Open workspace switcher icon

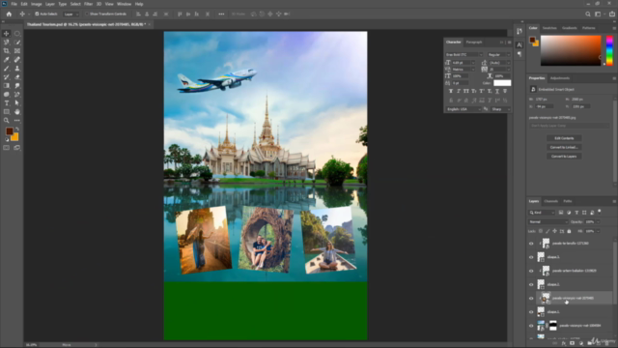(598, 14)
